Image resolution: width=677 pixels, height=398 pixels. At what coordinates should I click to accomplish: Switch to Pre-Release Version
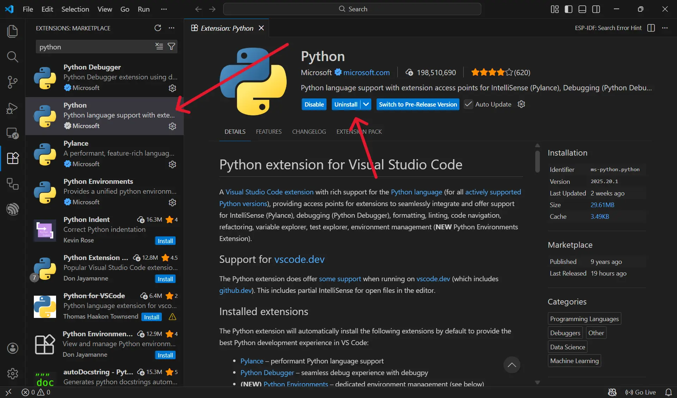coord(418,104)
